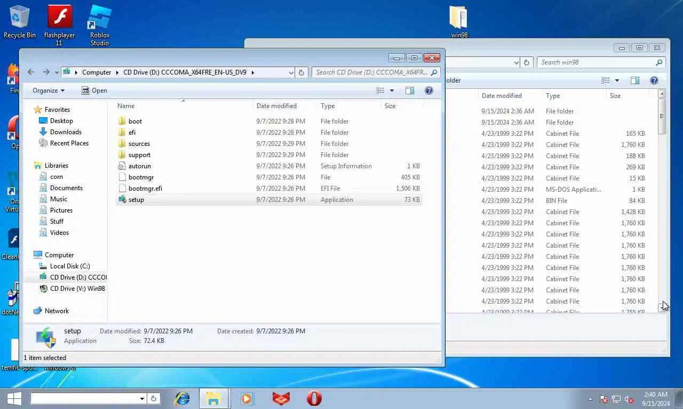
Task: Click the Forward arrow in CD Drive window
Action: pos(46,72)
